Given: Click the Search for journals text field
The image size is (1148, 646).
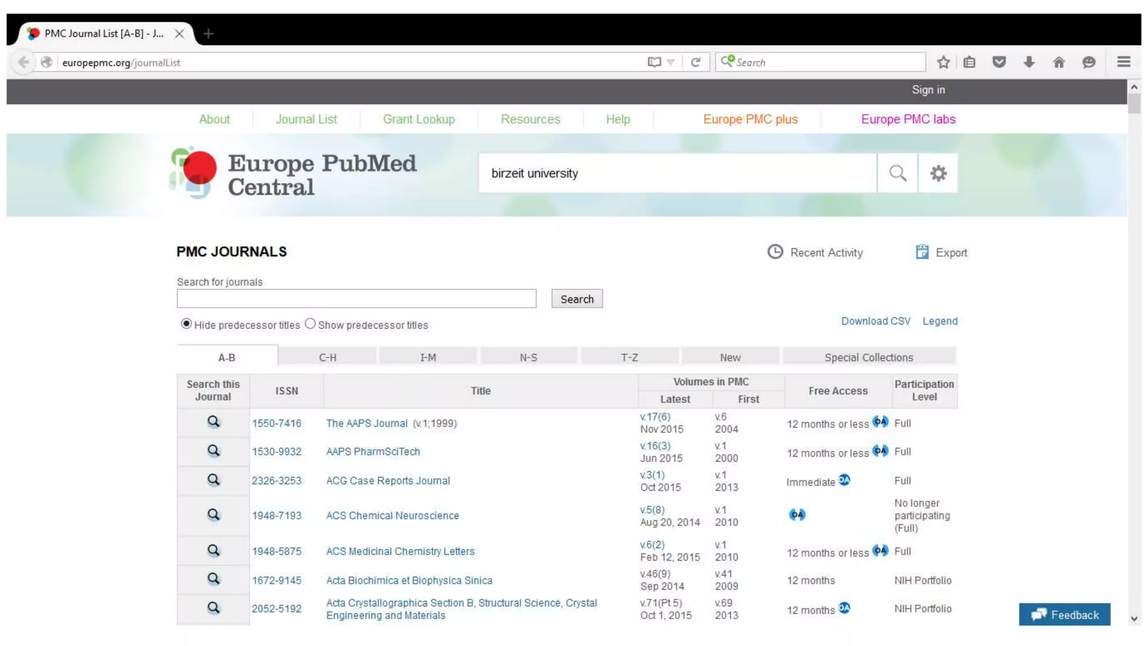Looking at the screenshot, I should coord(357,298).
